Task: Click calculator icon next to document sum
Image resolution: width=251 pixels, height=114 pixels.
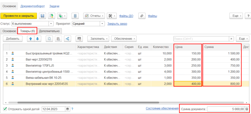Action: click(x=247, y=109)
